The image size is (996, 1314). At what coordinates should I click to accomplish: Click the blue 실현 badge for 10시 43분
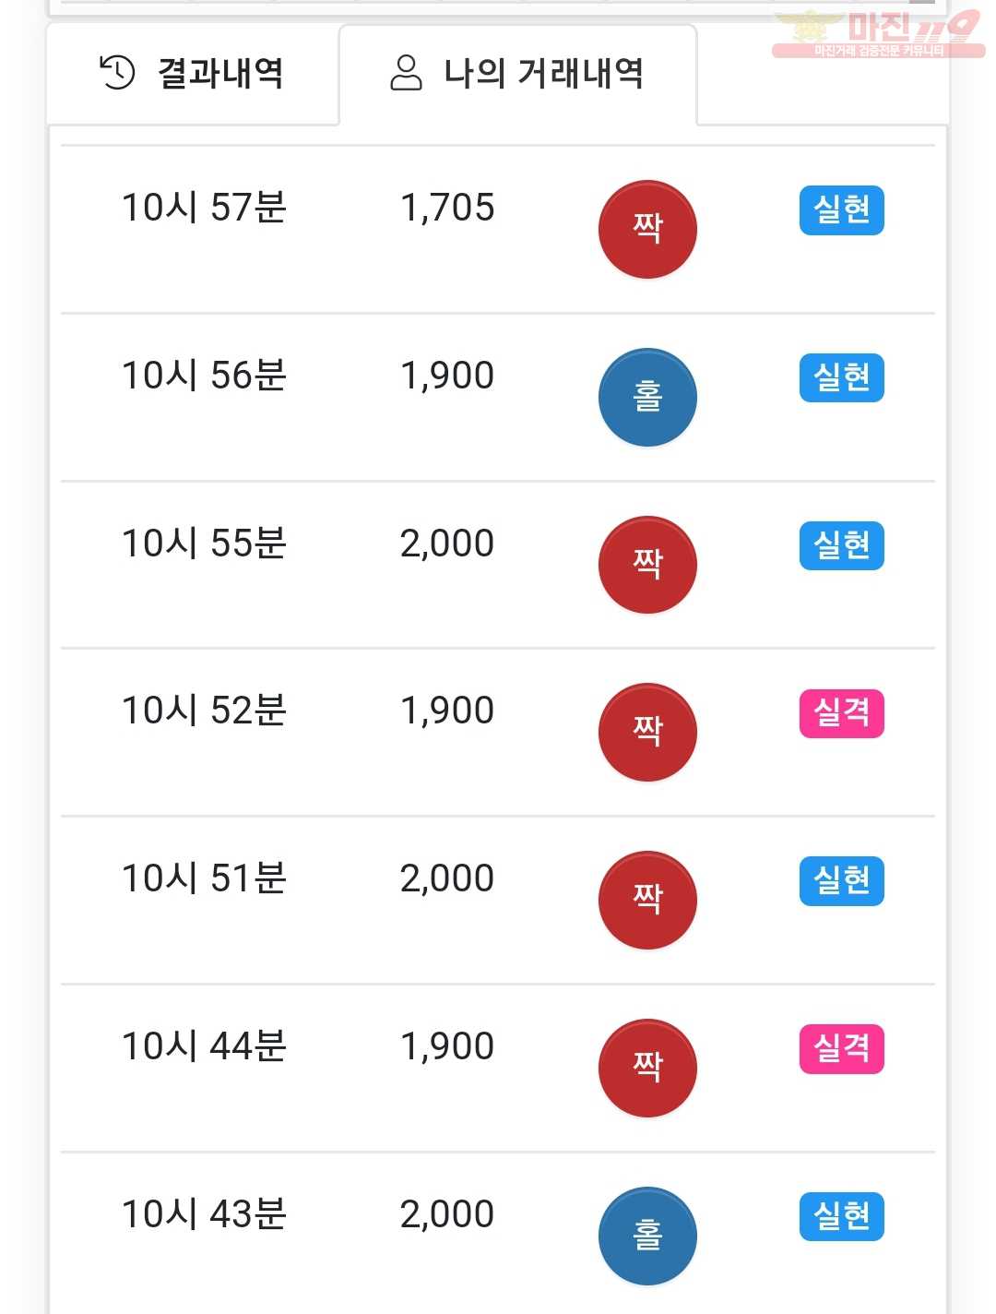tap(841, 1217)
